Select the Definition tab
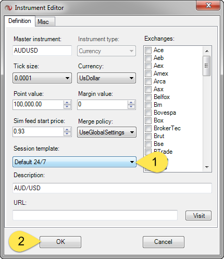Image resolution: width=224 pixels, height=259 pixels. pos(20,21)
